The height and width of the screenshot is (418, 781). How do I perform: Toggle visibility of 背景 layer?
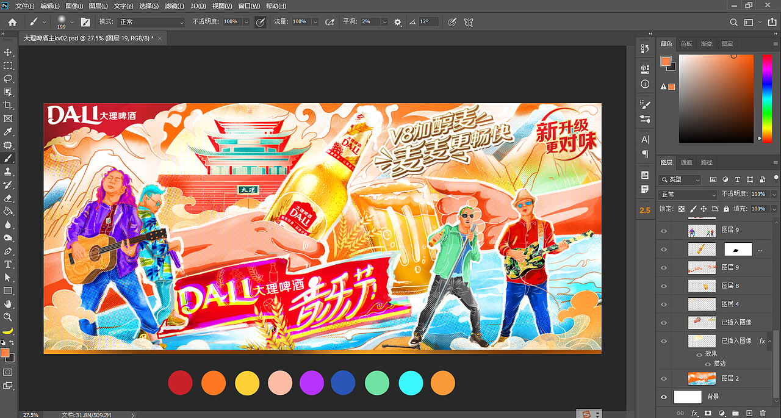click(664, 397)
